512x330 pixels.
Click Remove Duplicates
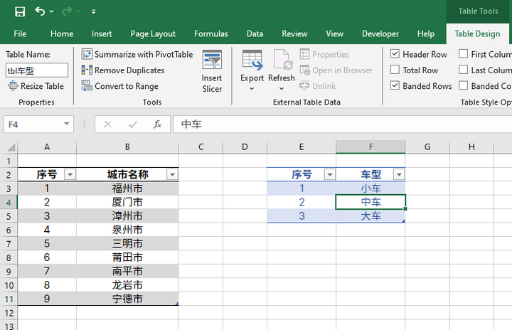pos(123,70)
